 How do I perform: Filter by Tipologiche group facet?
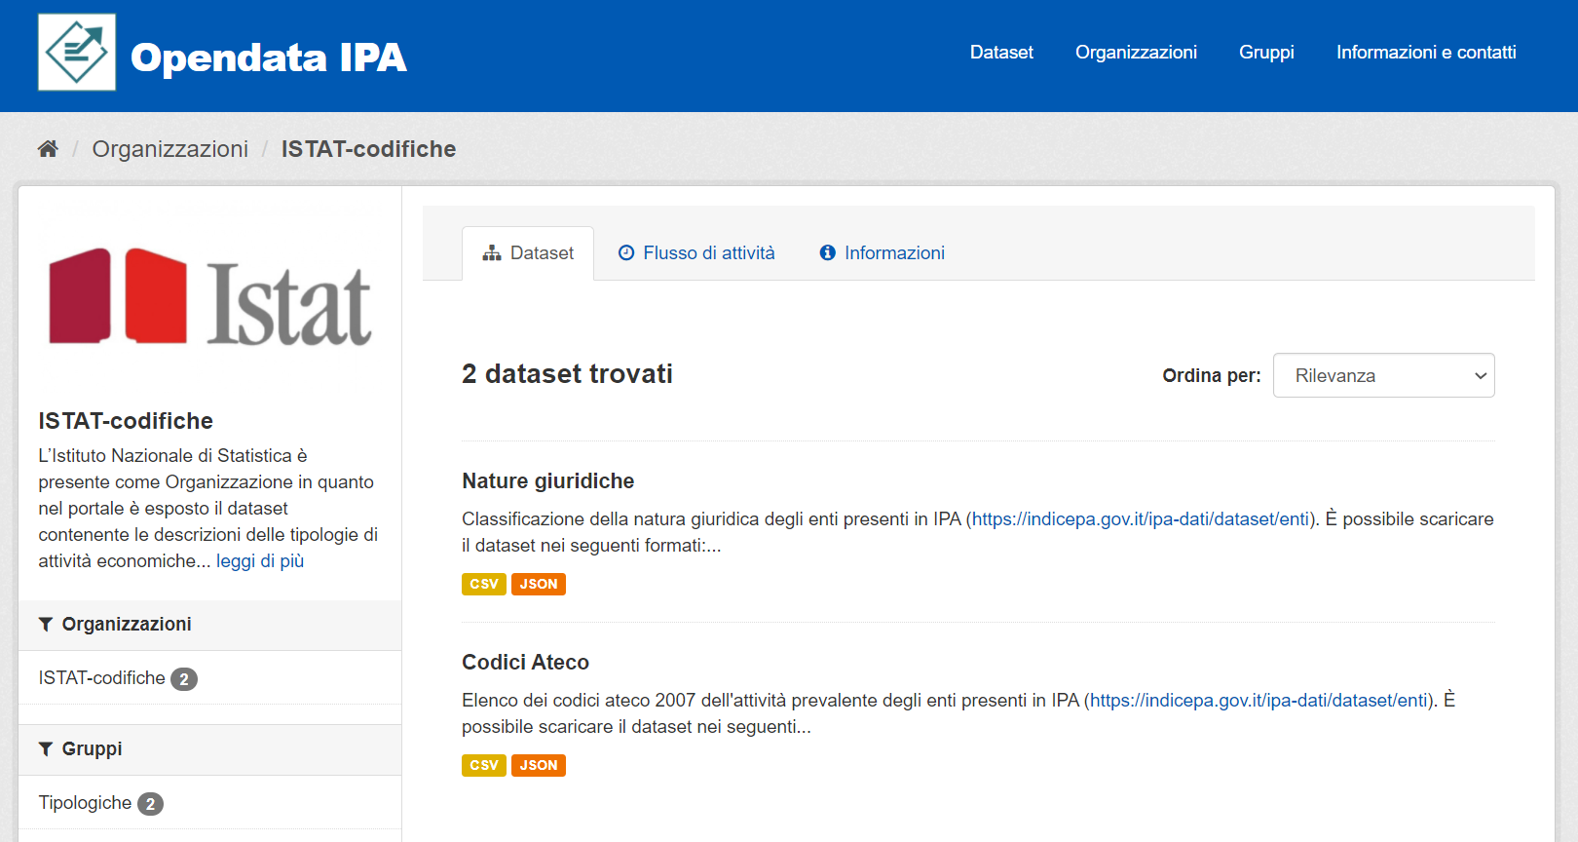tap(86, 803)
